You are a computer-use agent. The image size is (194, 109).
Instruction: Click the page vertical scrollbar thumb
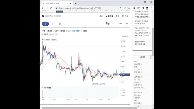click(153, 42)
